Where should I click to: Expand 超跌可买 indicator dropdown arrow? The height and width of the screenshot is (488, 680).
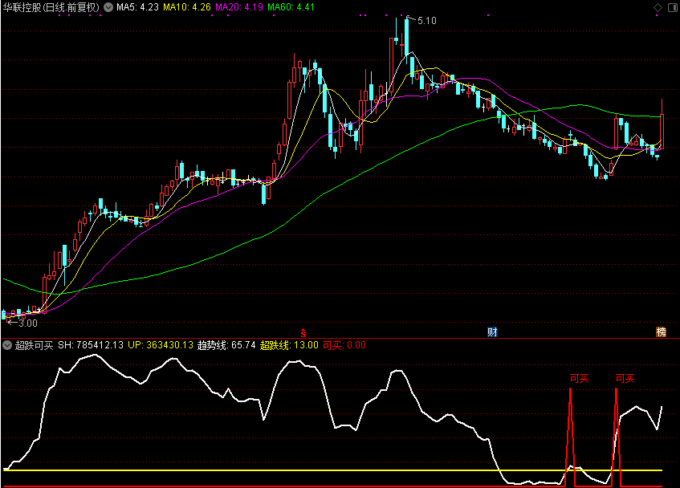point(7,345)
